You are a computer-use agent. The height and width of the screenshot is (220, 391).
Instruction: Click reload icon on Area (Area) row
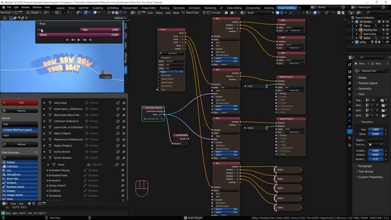(118, 103)
